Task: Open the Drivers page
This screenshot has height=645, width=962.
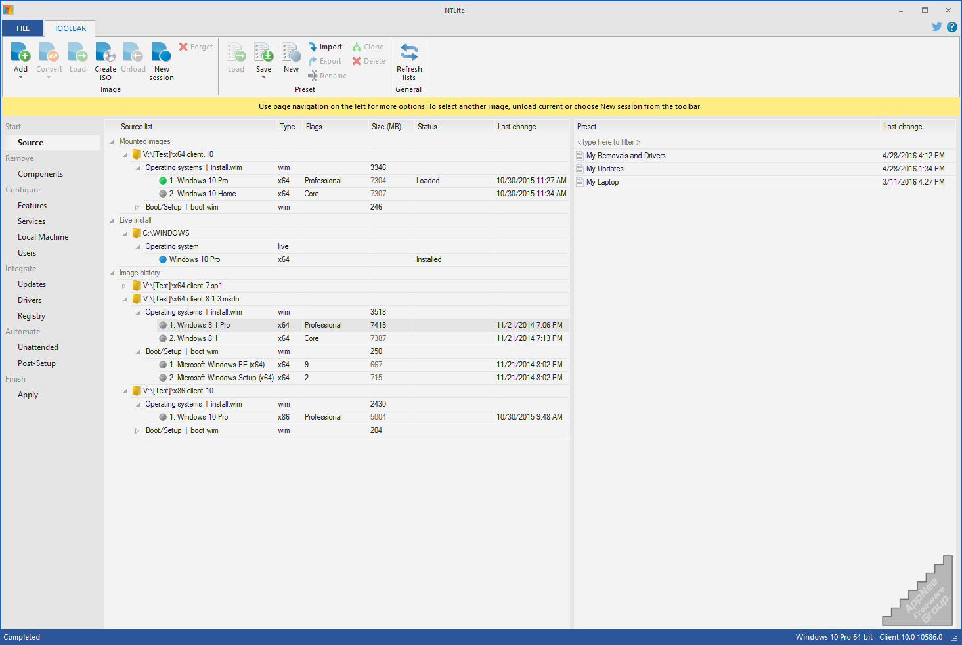Action: click(30, 300)
